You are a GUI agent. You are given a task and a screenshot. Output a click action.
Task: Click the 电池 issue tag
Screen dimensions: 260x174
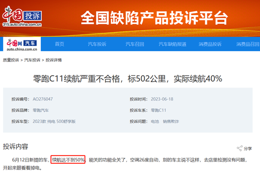tap(155, 121)
